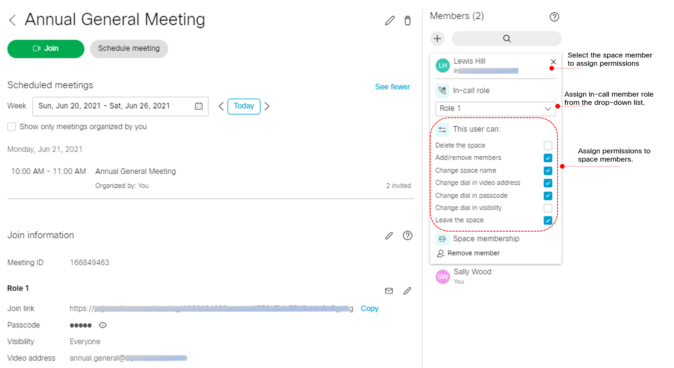Open the week date range calendar picker
Image resolution: width=674 pixels, height=368 pixels.
198,106
